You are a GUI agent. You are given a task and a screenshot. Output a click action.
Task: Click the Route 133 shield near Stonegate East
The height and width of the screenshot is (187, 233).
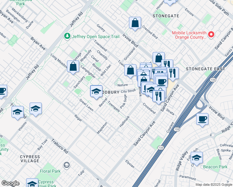coord(213,80)
